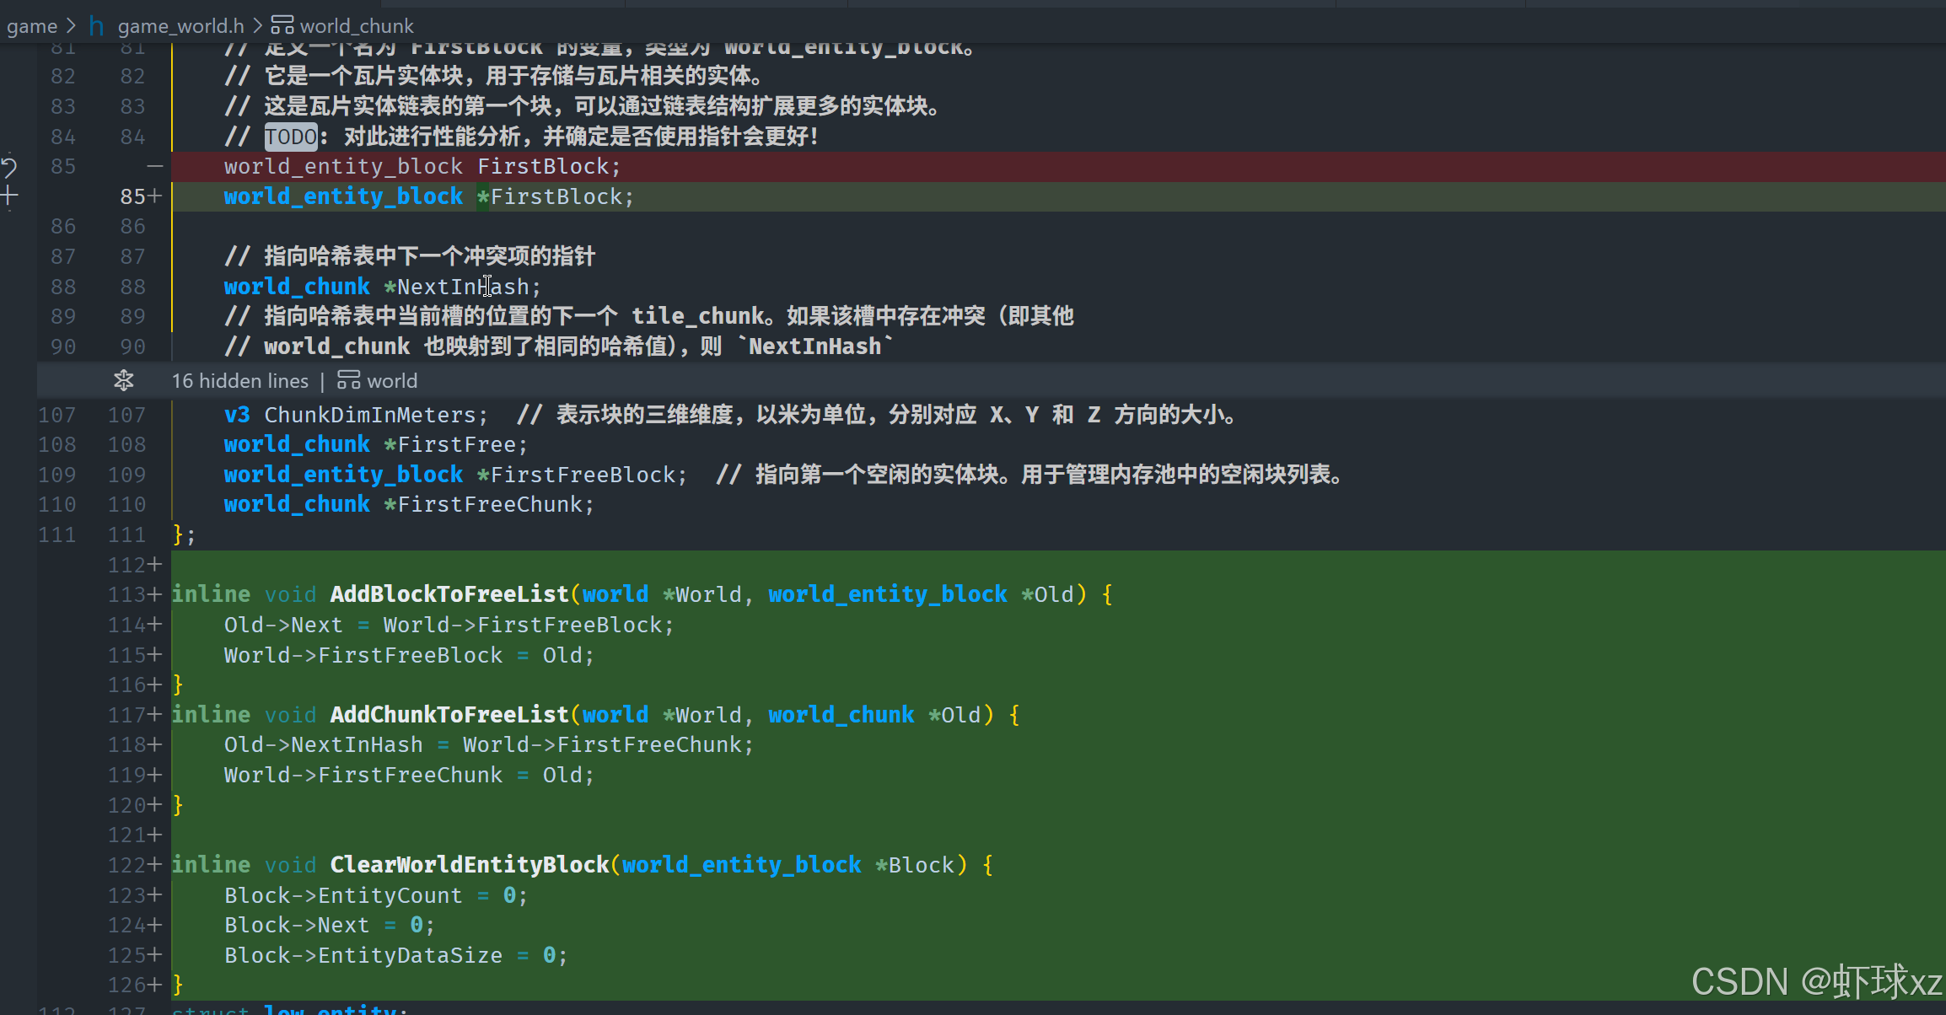Click the minus marker on removed line 85
Viewport: 1946px width, 1015px height.
154,166
